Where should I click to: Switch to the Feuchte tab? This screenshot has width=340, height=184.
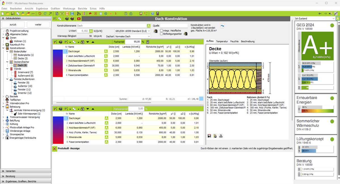click(x=234, y=41)
